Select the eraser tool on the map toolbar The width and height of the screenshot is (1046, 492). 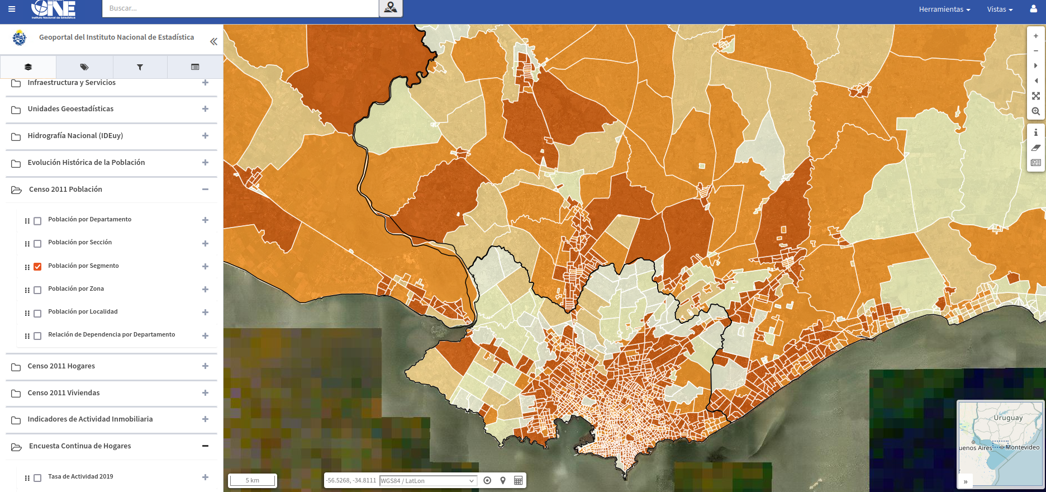click(1035, 148)
